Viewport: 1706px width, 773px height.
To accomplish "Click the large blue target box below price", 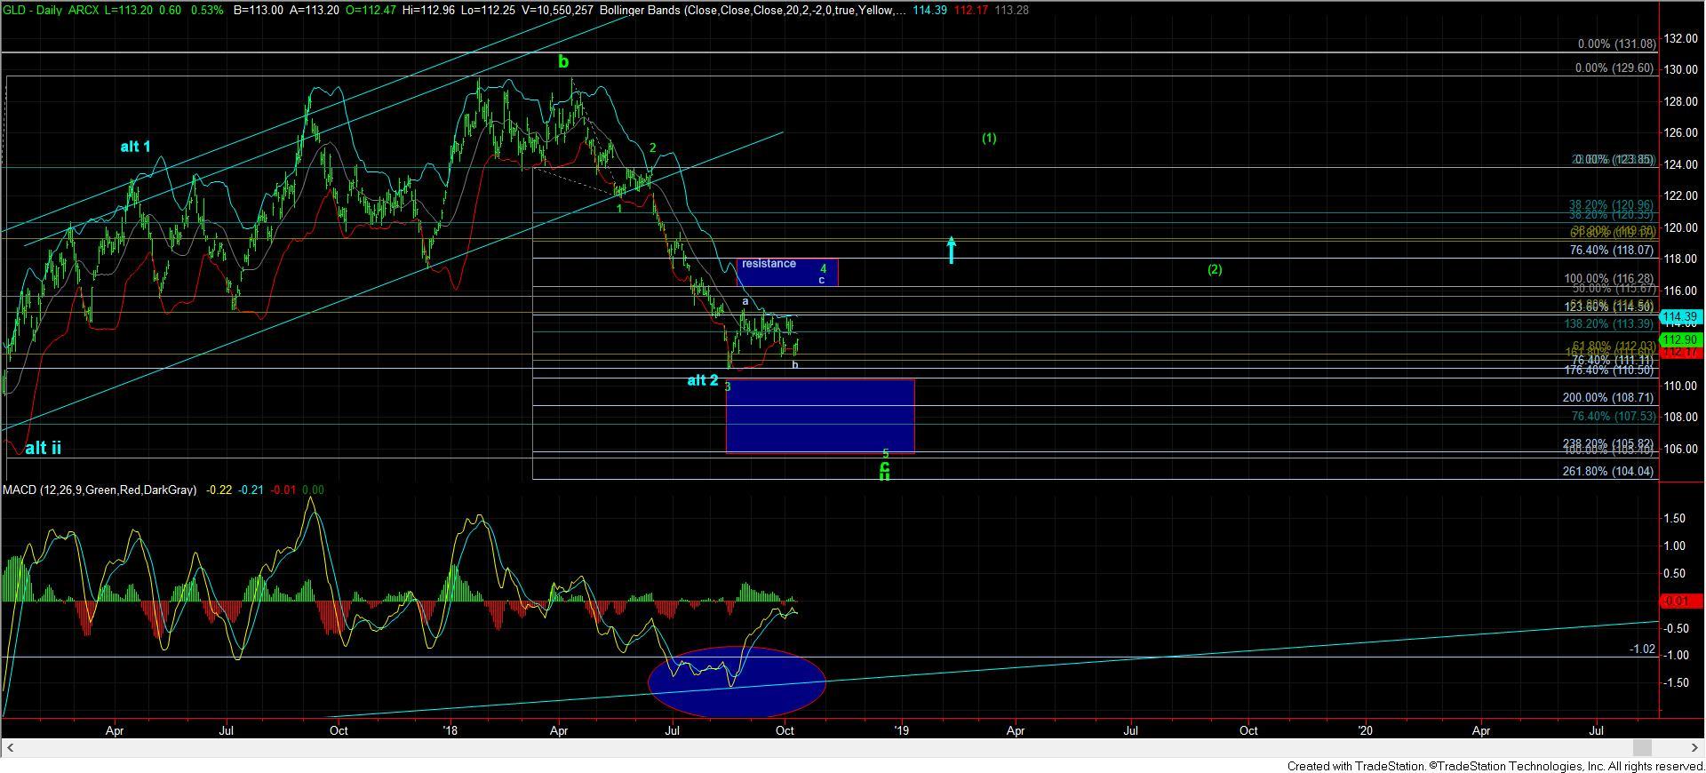I will (x=819, y=416).
